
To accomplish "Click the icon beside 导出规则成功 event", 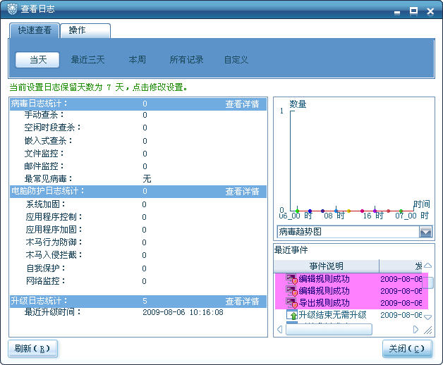I will [291, 303].
